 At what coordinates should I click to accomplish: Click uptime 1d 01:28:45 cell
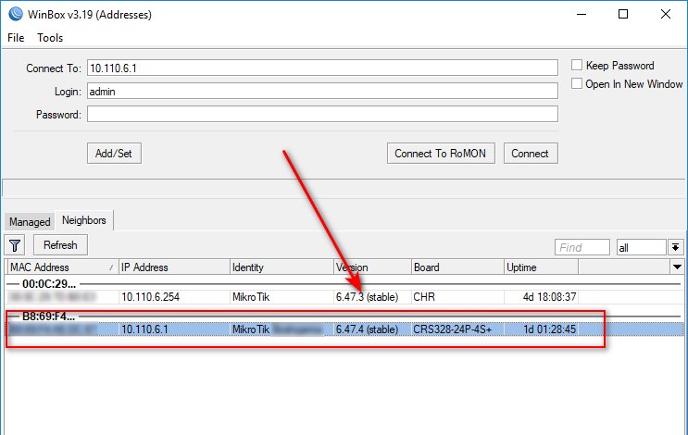[x=549, y=329]
